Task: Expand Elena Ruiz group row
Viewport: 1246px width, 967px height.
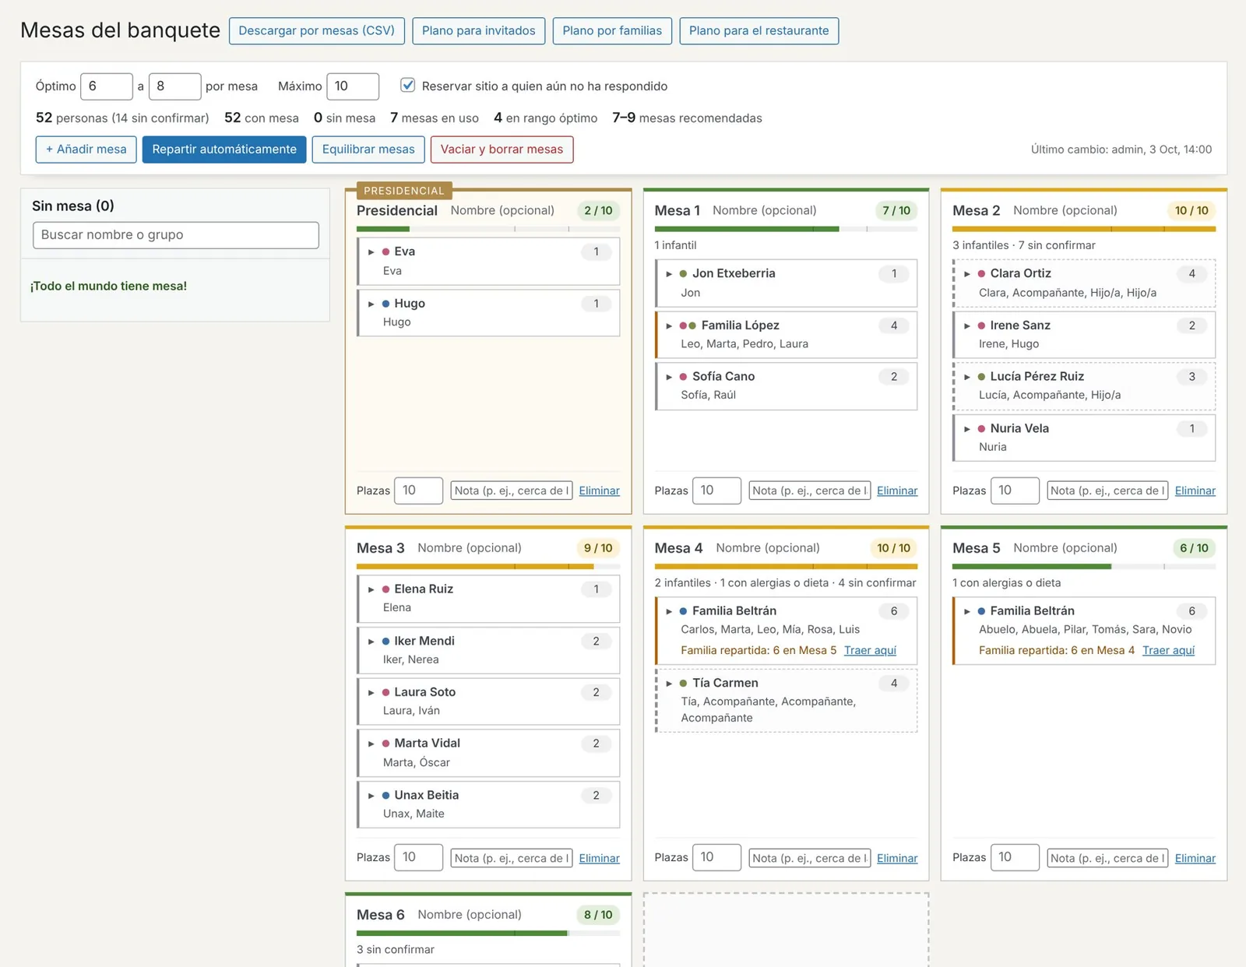Action: tap(371, 589)
